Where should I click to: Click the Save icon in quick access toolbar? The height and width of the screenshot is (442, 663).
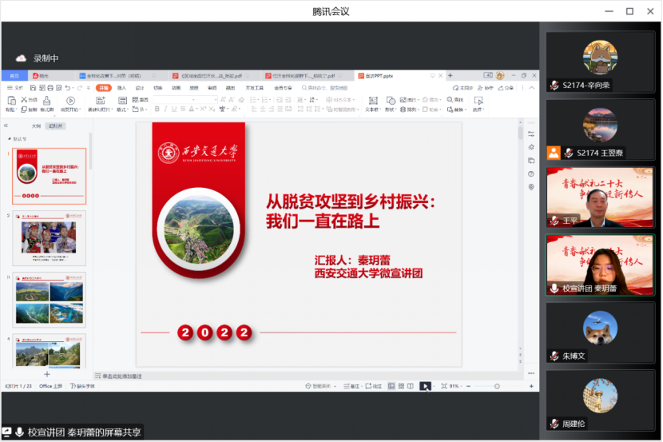point(33,87)
